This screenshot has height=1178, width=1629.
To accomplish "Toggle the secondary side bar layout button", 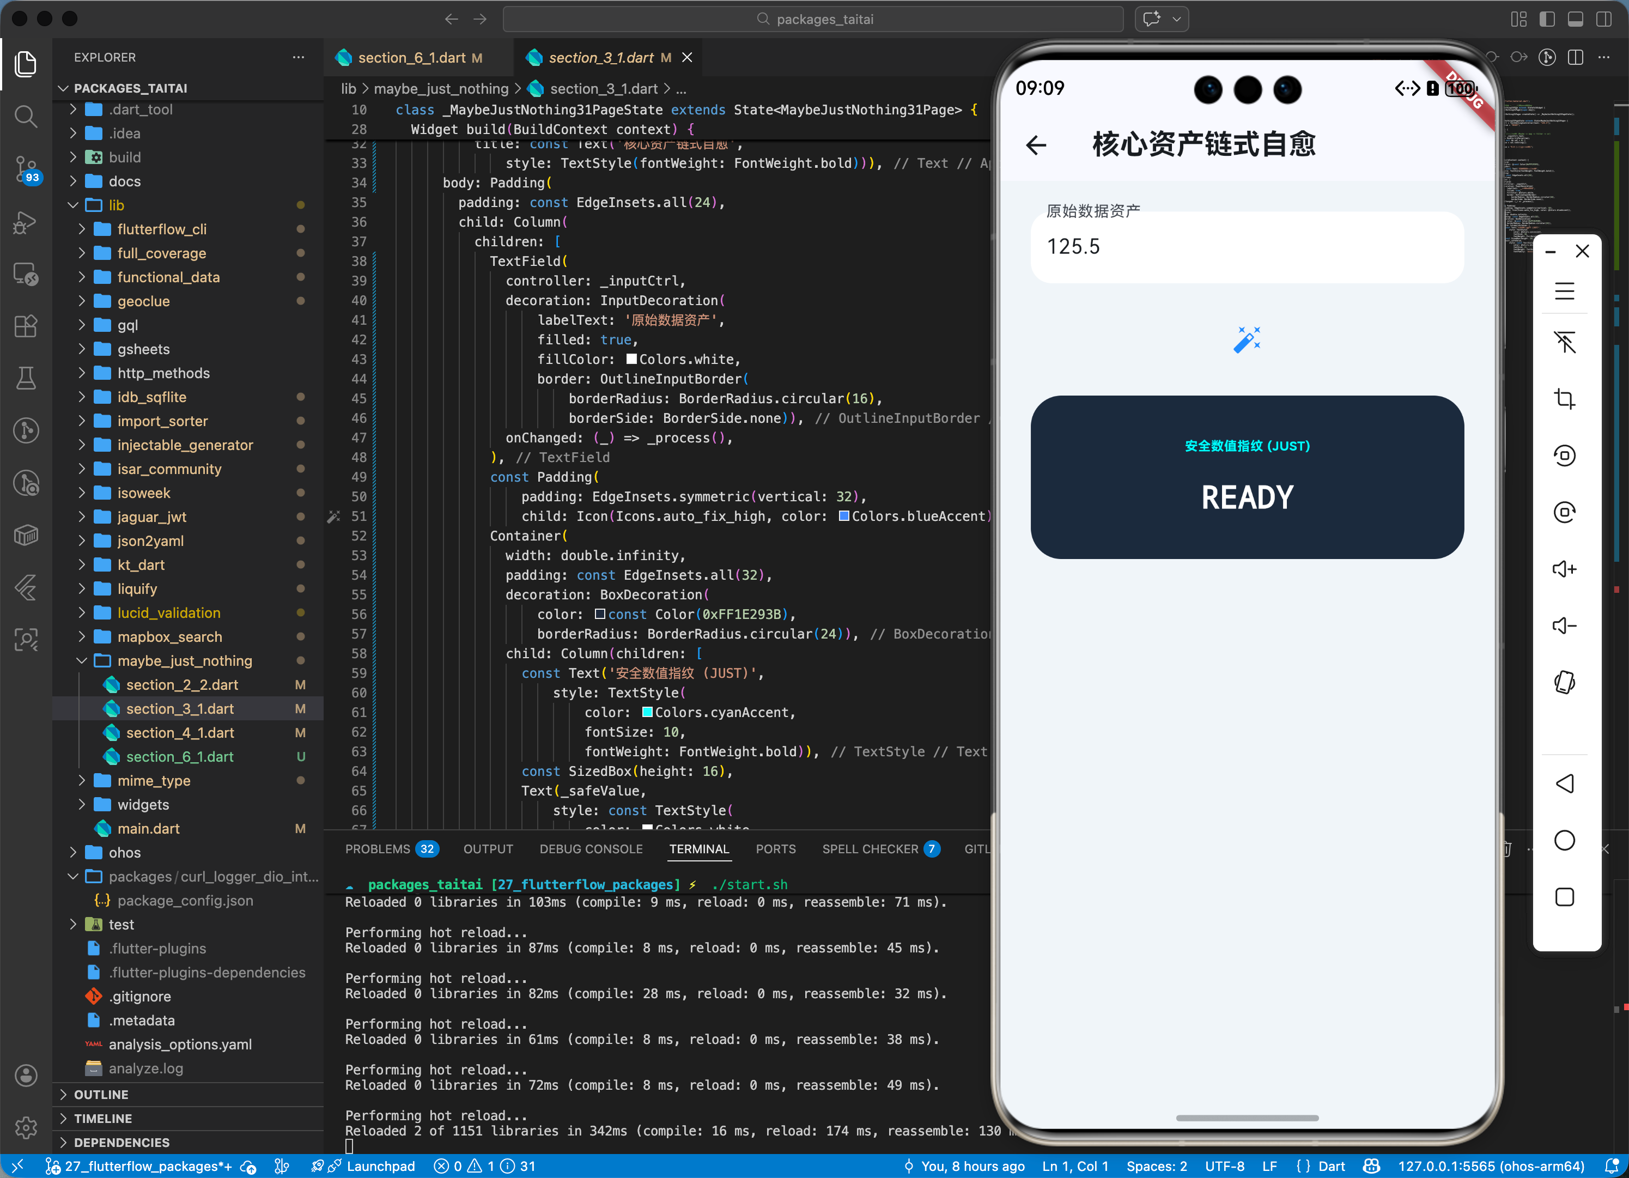I will [x=1603, y=20].
